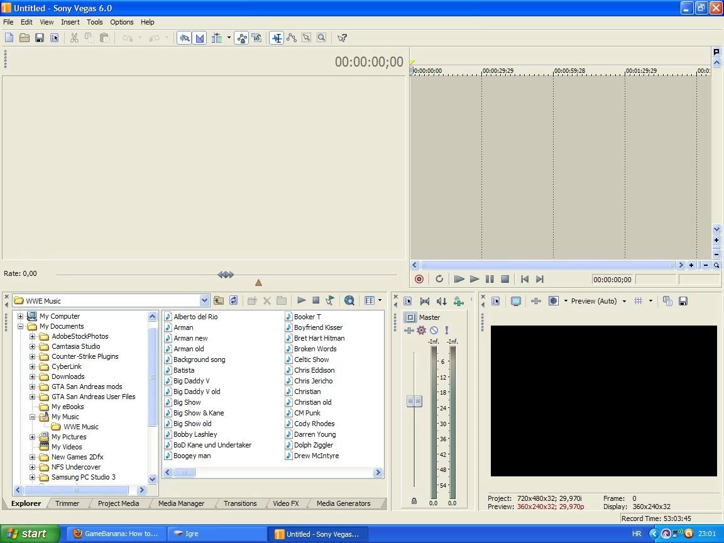This screenshot has width=724, height=543.
Task: Click Play From Start in the transport bar
Action: 459,279
